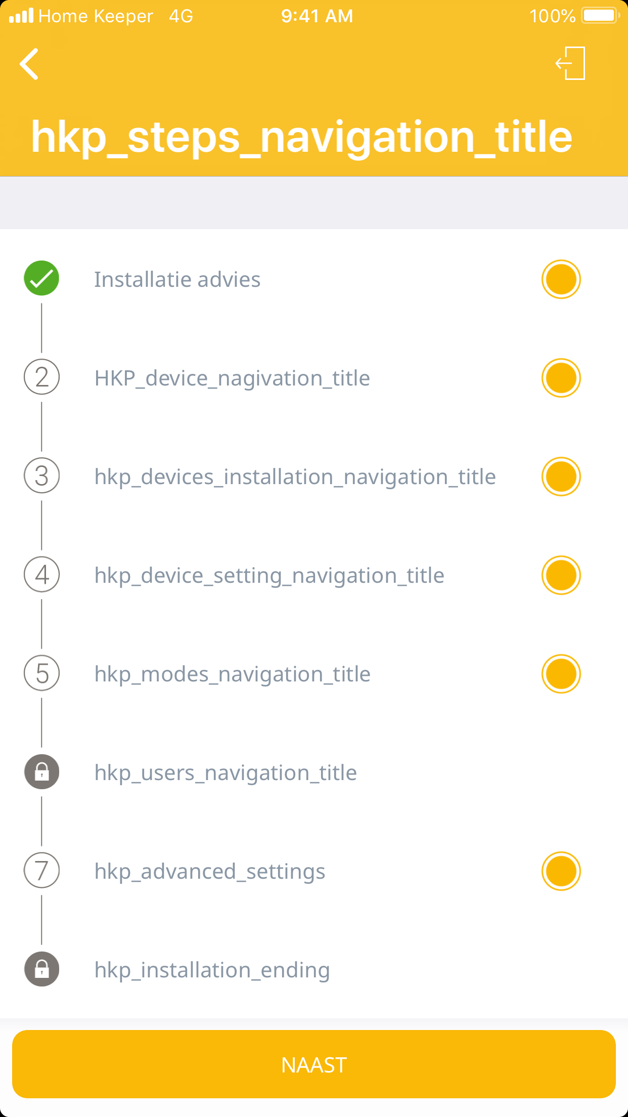Viewport: 628px width, 1117px height.
Task: Select yellow radio for HKP_device_nagivation_title
Action: tap(561, 378)
